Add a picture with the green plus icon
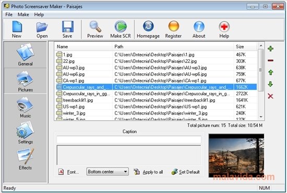 (x=270, y=49)
